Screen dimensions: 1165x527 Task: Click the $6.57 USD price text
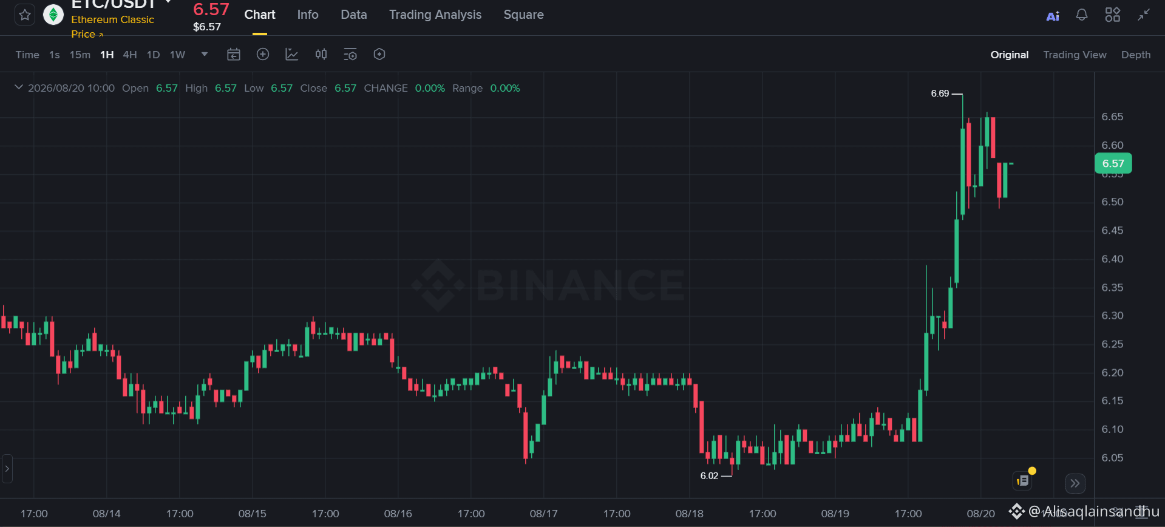[x=207, y=27]
